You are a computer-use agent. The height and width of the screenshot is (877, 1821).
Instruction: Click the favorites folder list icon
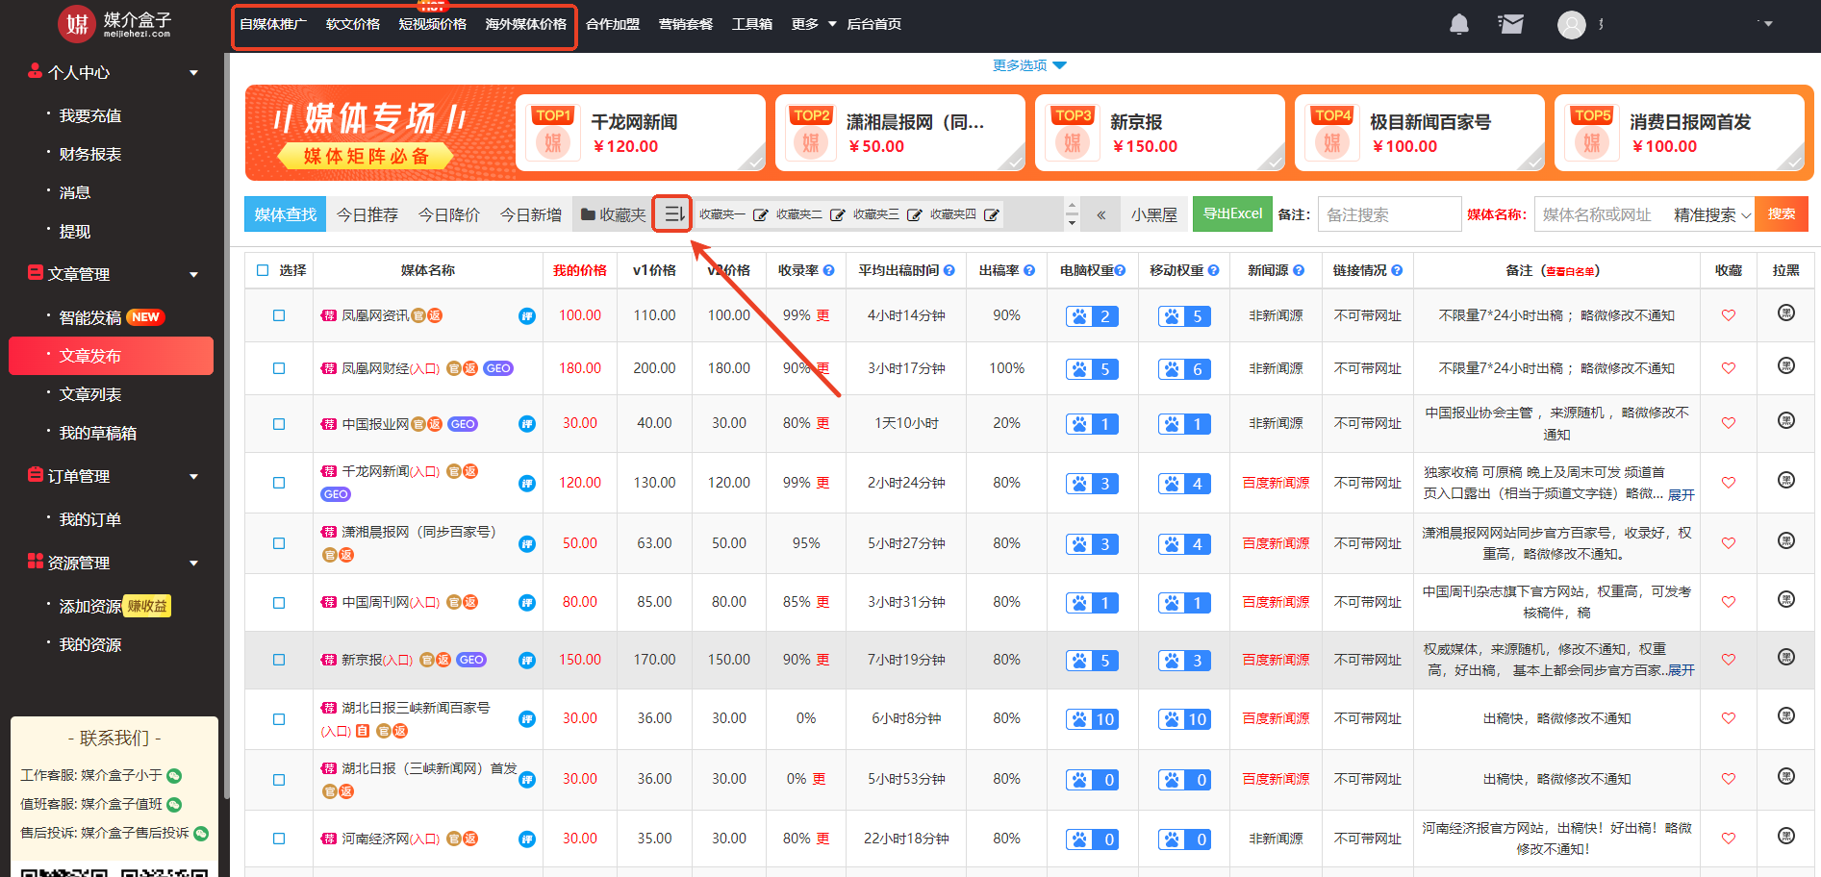(673, 213)
